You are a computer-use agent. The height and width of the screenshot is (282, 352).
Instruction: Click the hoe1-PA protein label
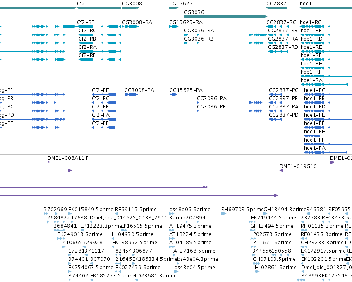click(x=315, y=148)
